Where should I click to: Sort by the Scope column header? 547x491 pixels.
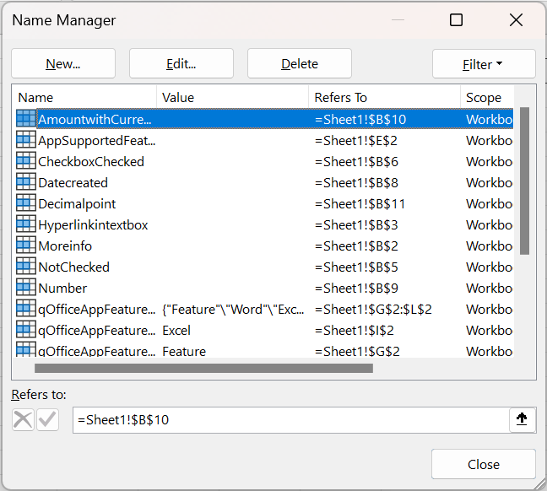[487, 97]
